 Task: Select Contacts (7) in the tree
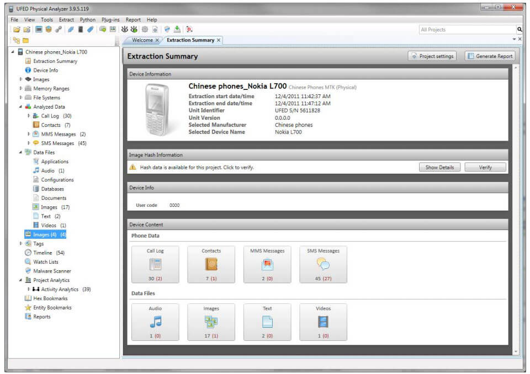click(x=55, y=125)
